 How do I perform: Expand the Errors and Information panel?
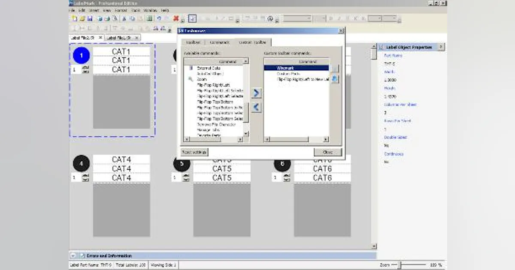[73, 256]
